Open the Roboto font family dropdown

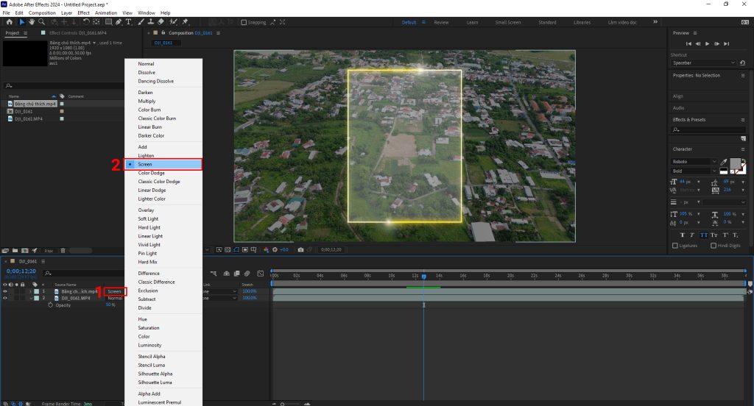[694, 162]
